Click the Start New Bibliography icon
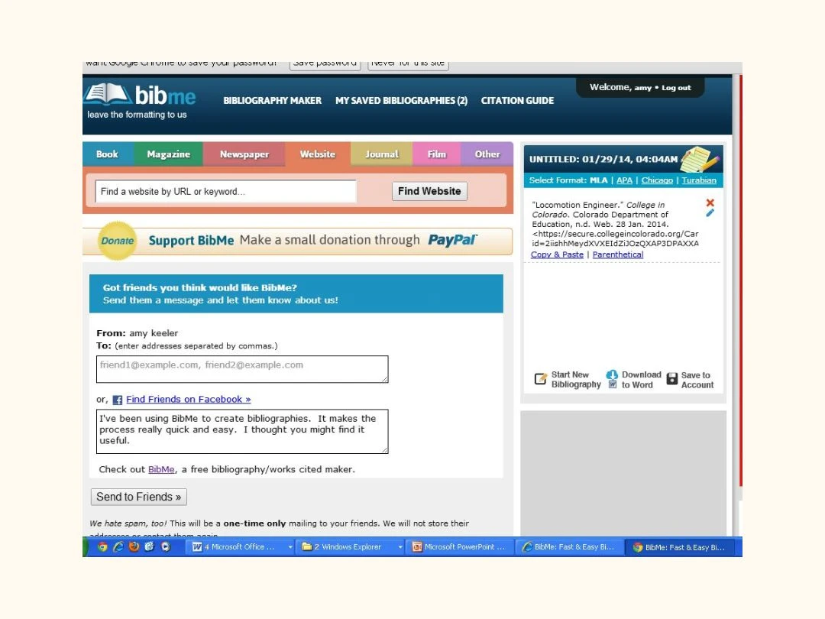This screenshot has height=619, width=825. (541, 379)
